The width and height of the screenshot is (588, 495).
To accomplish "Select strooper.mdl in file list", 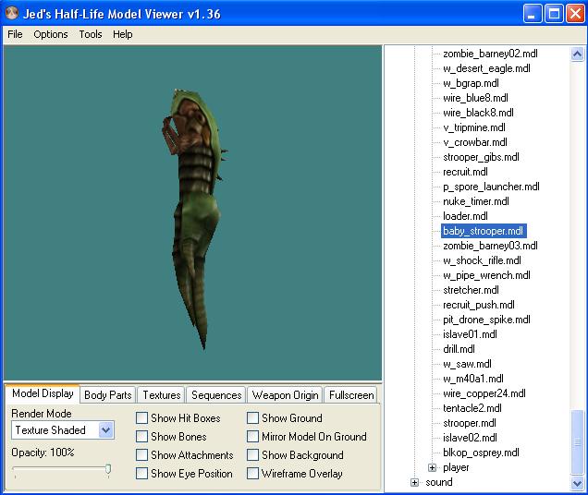I will click(470, 423).
